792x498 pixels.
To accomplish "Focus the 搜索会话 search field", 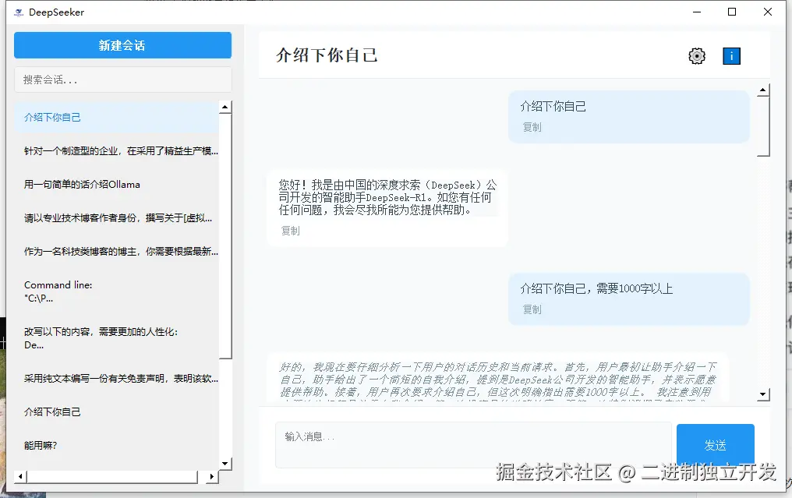I will click(x=122, y=79).
